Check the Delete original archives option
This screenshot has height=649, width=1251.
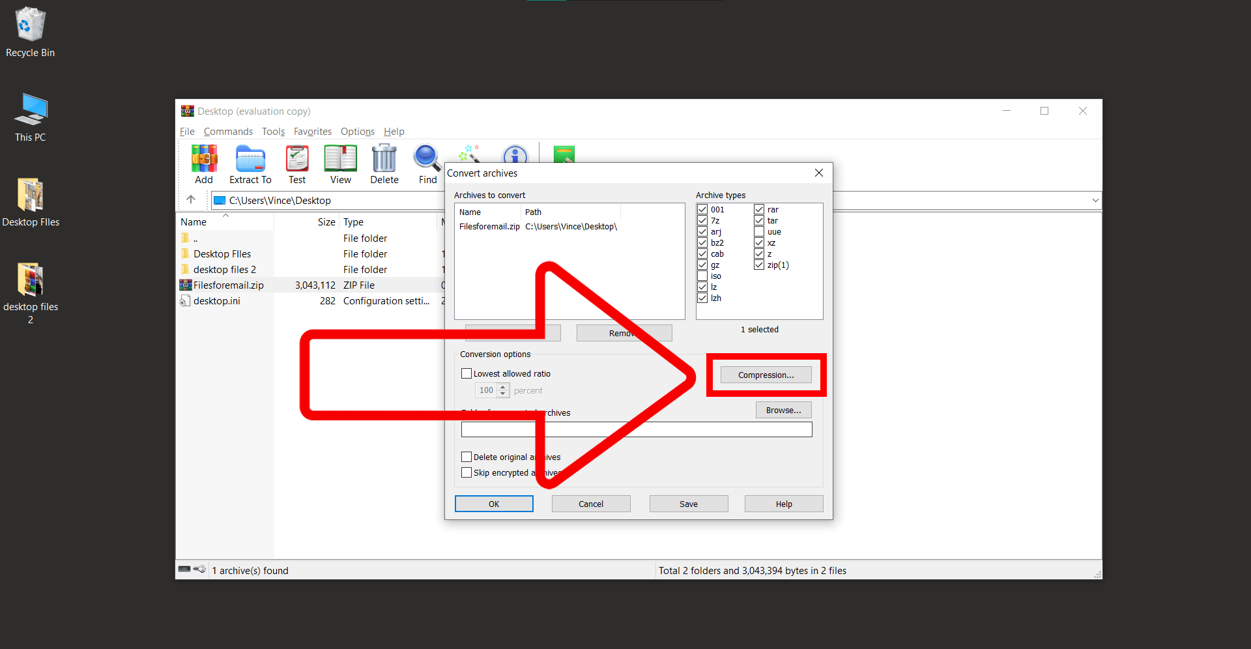tap(466, 456)
